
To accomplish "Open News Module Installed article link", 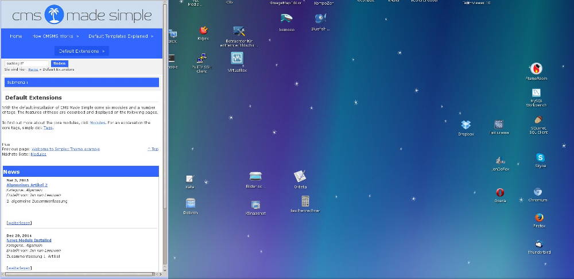I will (29, 241).
